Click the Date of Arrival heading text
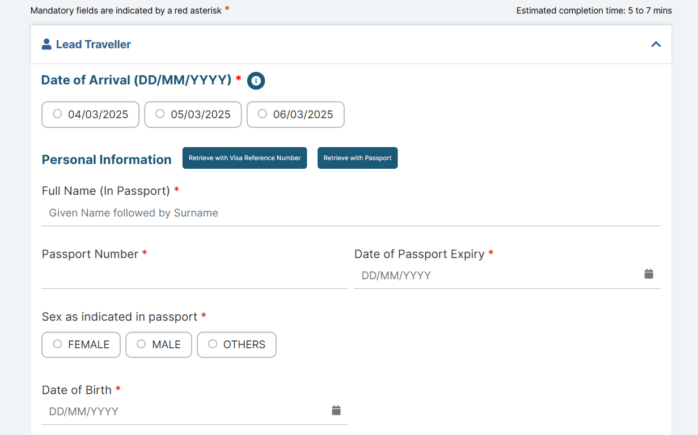 136,80
